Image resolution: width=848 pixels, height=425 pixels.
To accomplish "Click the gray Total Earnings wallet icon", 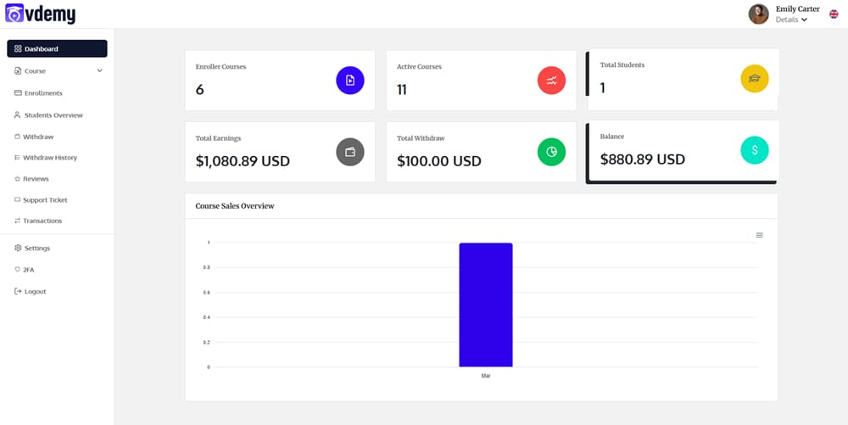I will pyautogui.click(x=350, y=152).
